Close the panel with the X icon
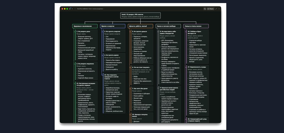The width and height of the screenshot is (284, 133). [219, 9]
